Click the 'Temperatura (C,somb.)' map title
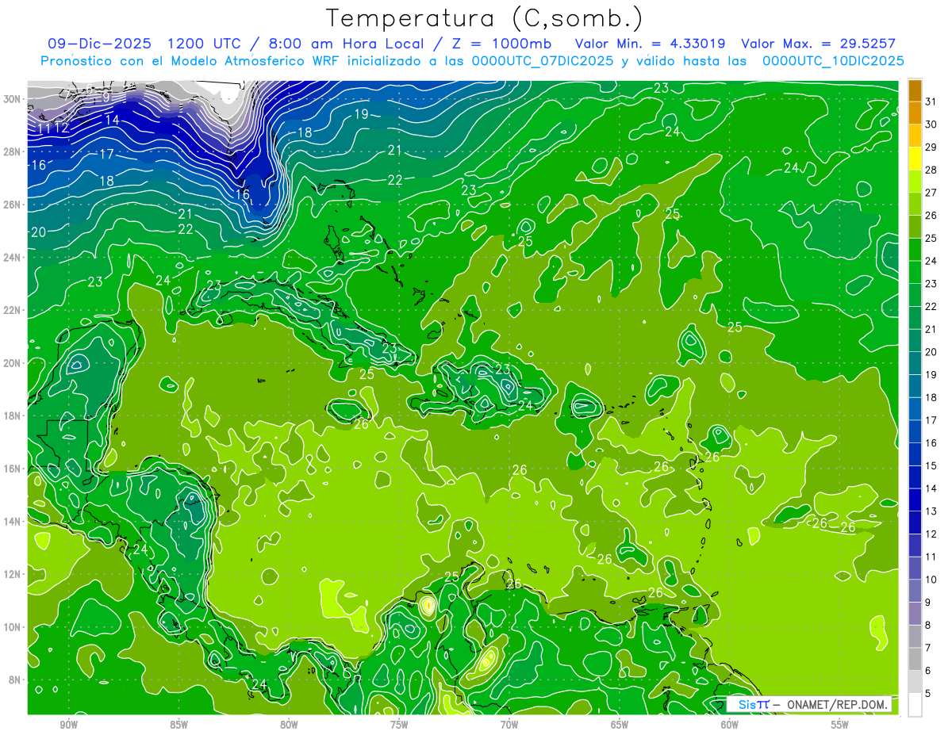Screen dimensions: 952x735 pyautogui.click(x=485, y=18)
